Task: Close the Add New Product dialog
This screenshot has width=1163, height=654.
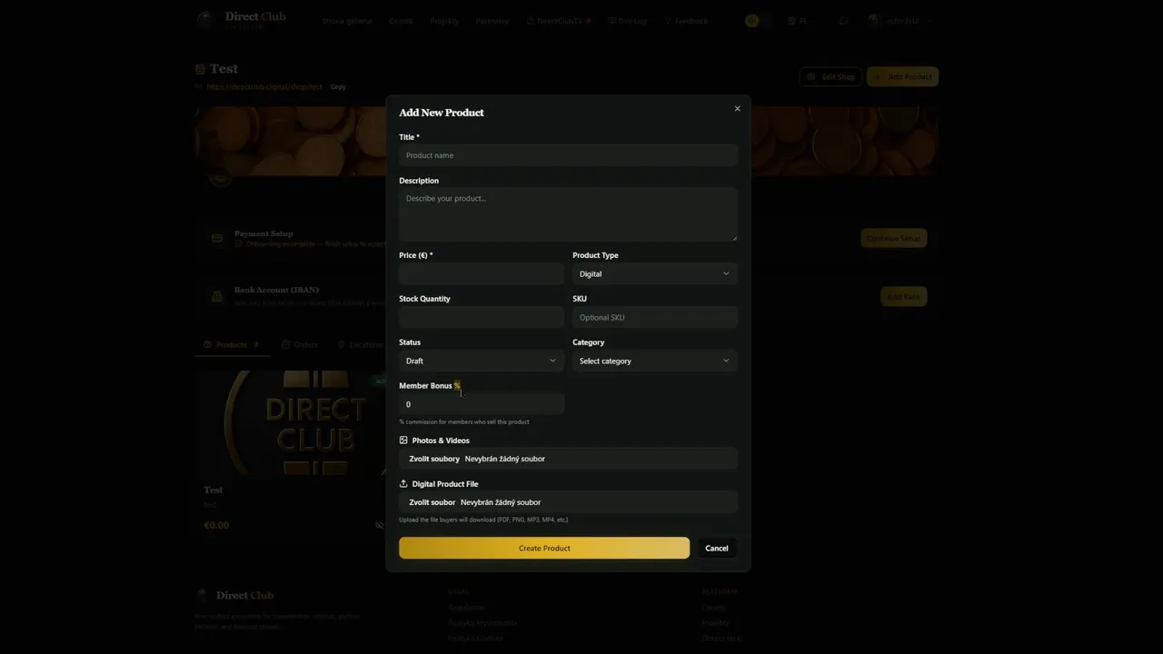Action: pos(737,109)
